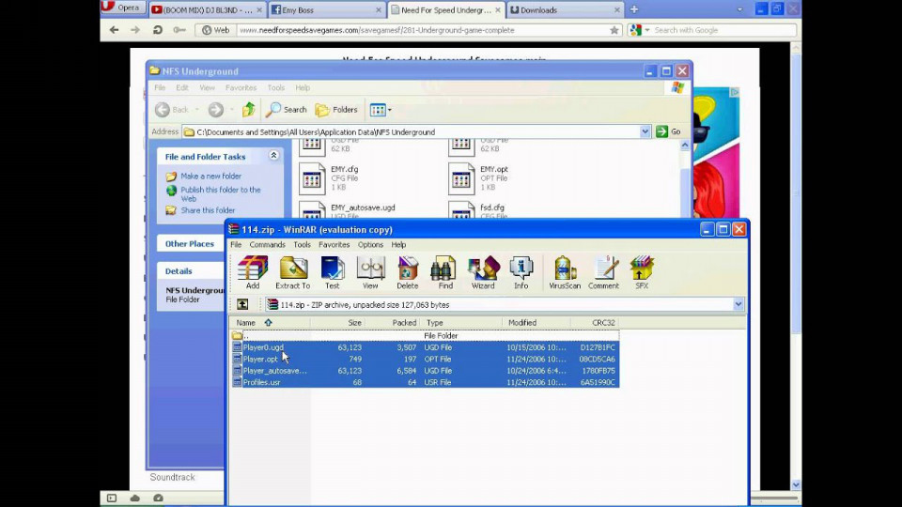
Task: Open the Google search engine dropdown
Action: 647,30
